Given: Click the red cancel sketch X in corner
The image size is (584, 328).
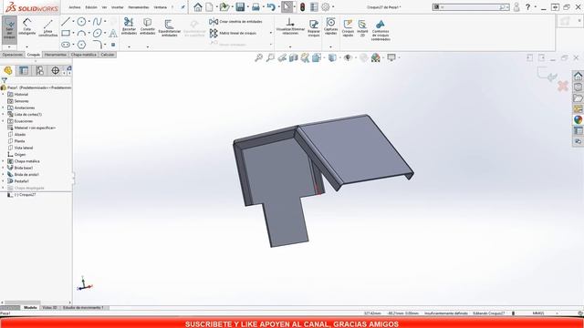Looking at the screenshot, I should click(x=562, y=87).
